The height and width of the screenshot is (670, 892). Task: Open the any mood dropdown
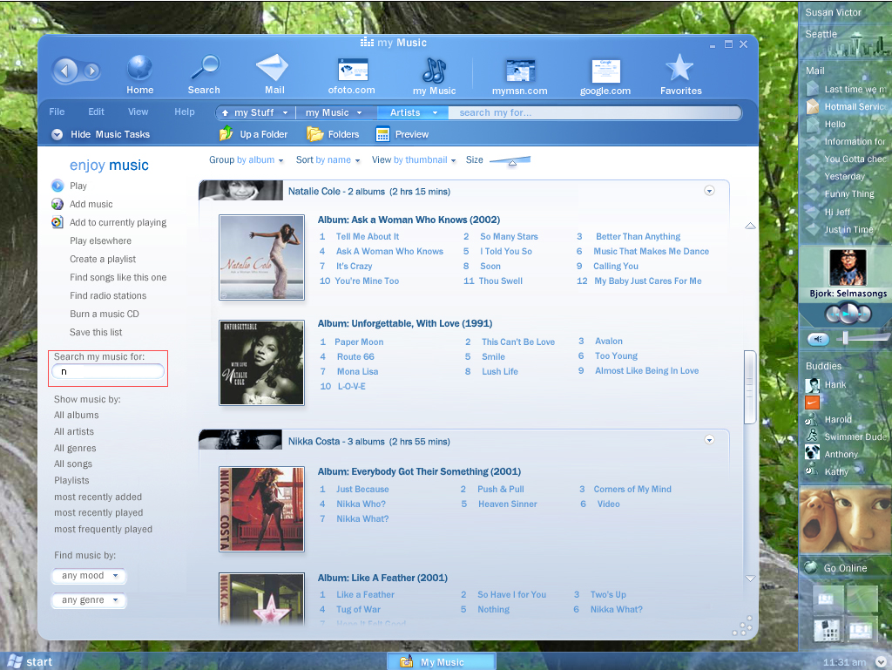click(89, 576)
